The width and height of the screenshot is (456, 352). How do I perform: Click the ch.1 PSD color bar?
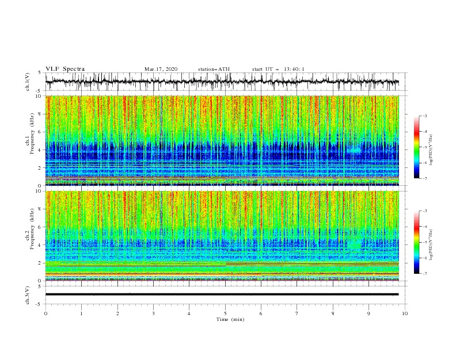(x=417, y=147)
